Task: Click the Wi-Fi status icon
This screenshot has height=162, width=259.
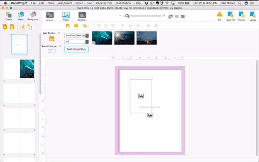Action: 167,3
